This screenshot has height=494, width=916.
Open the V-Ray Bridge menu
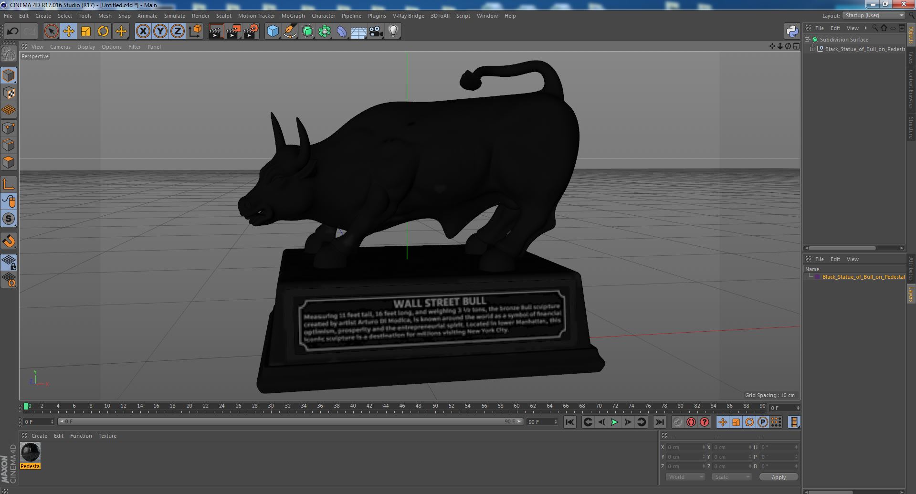tap(408, 16)
